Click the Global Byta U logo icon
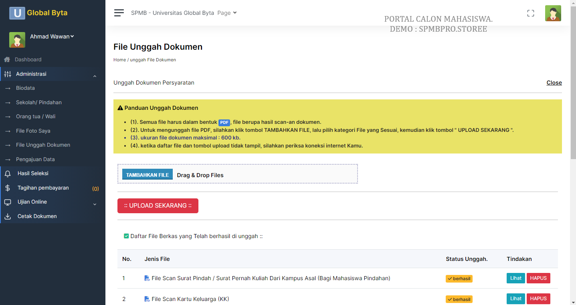 17,13
